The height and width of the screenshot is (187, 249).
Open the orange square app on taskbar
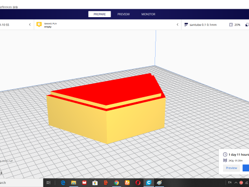tap(127, 182)
